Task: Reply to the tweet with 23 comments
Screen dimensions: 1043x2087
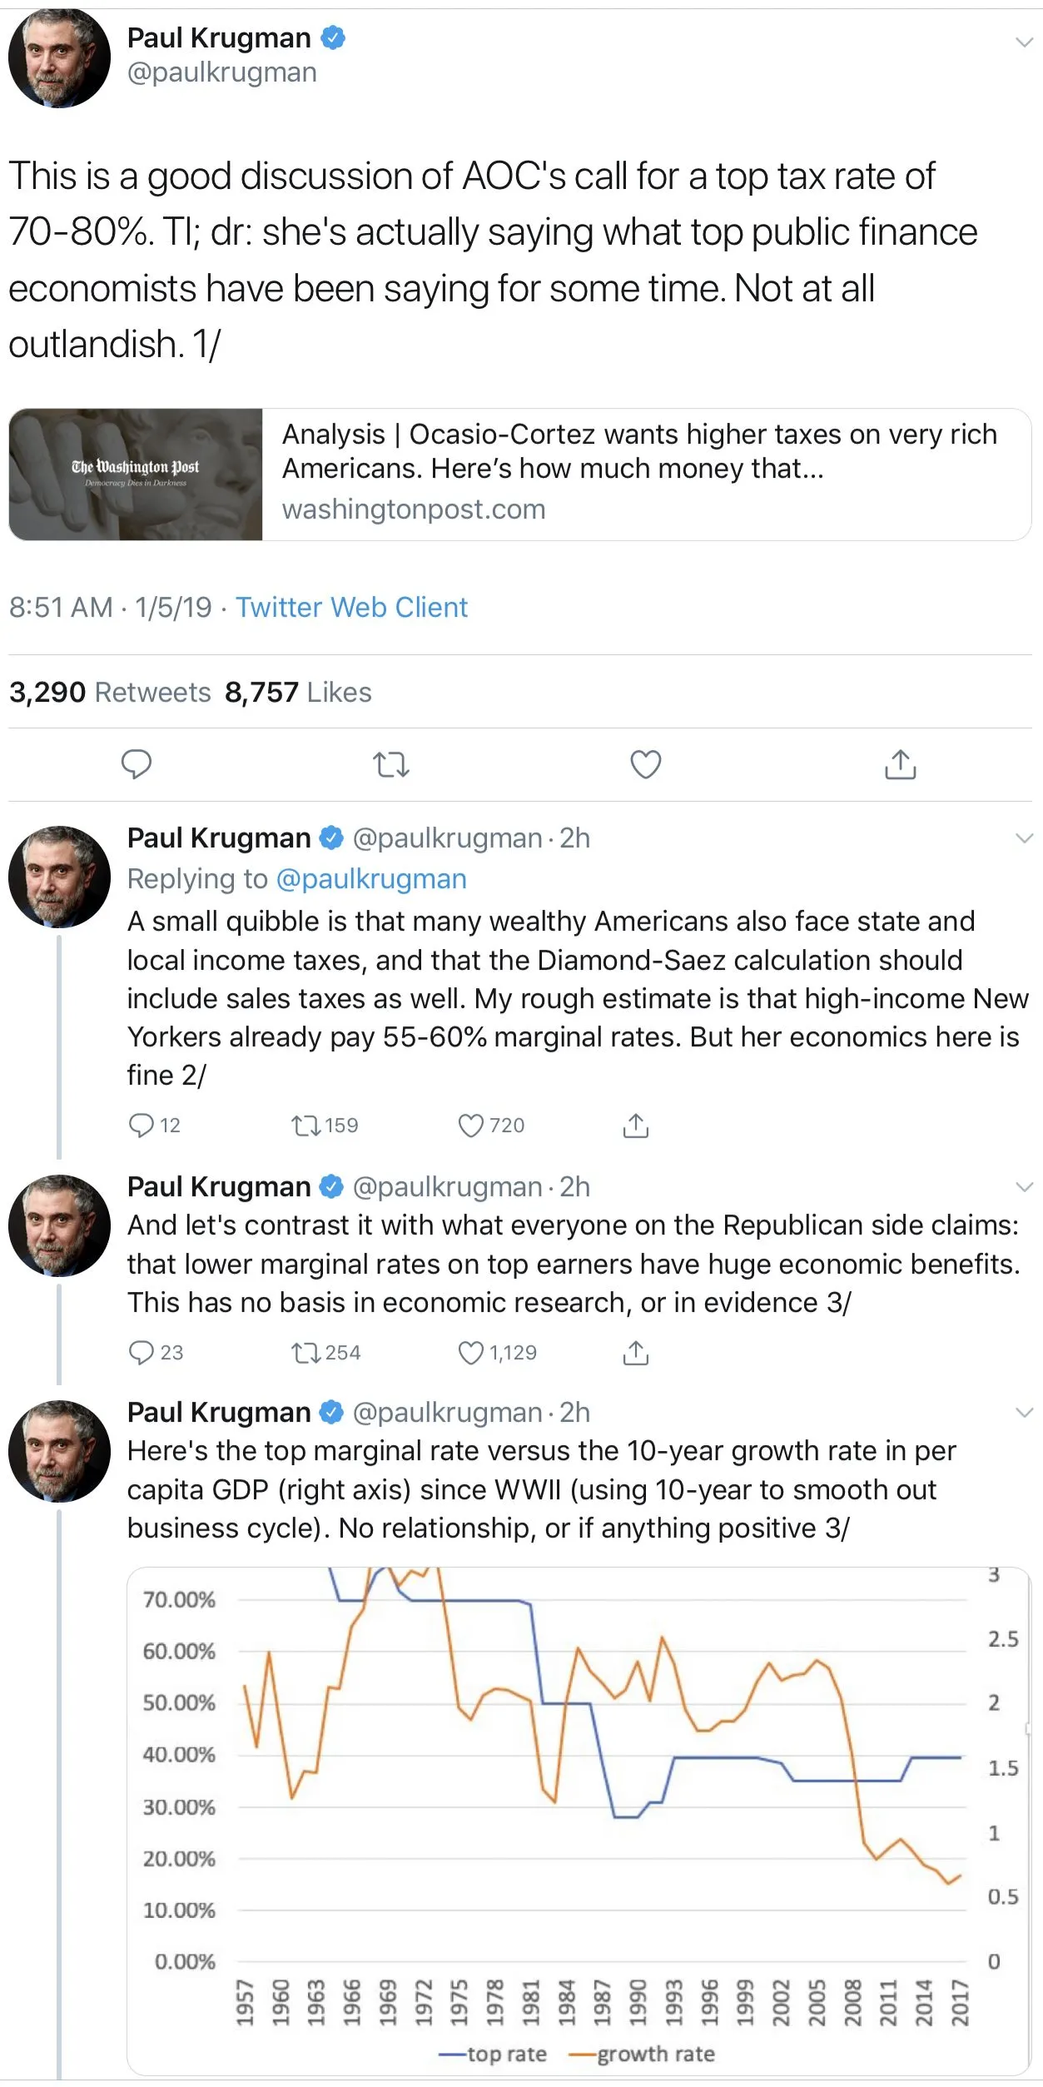Action: click(142, 1353)
